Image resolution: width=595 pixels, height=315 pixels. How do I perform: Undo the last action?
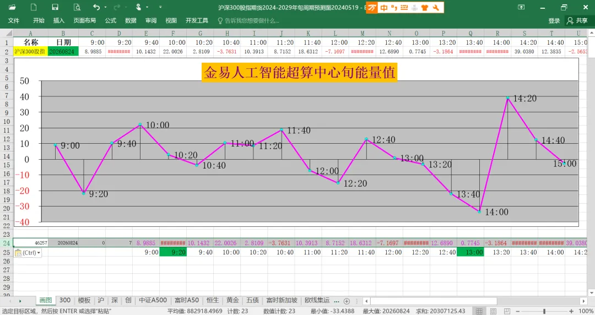(x=96, y=7)
